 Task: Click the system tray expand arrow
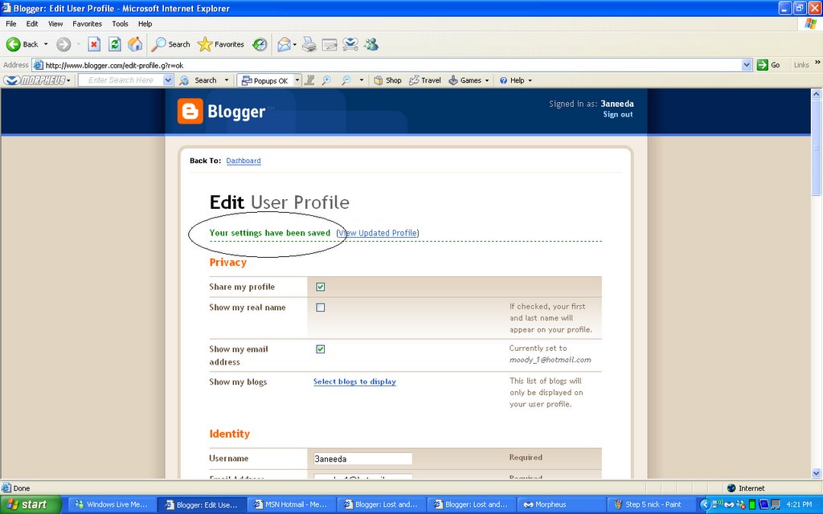click(x=706, y=504)
